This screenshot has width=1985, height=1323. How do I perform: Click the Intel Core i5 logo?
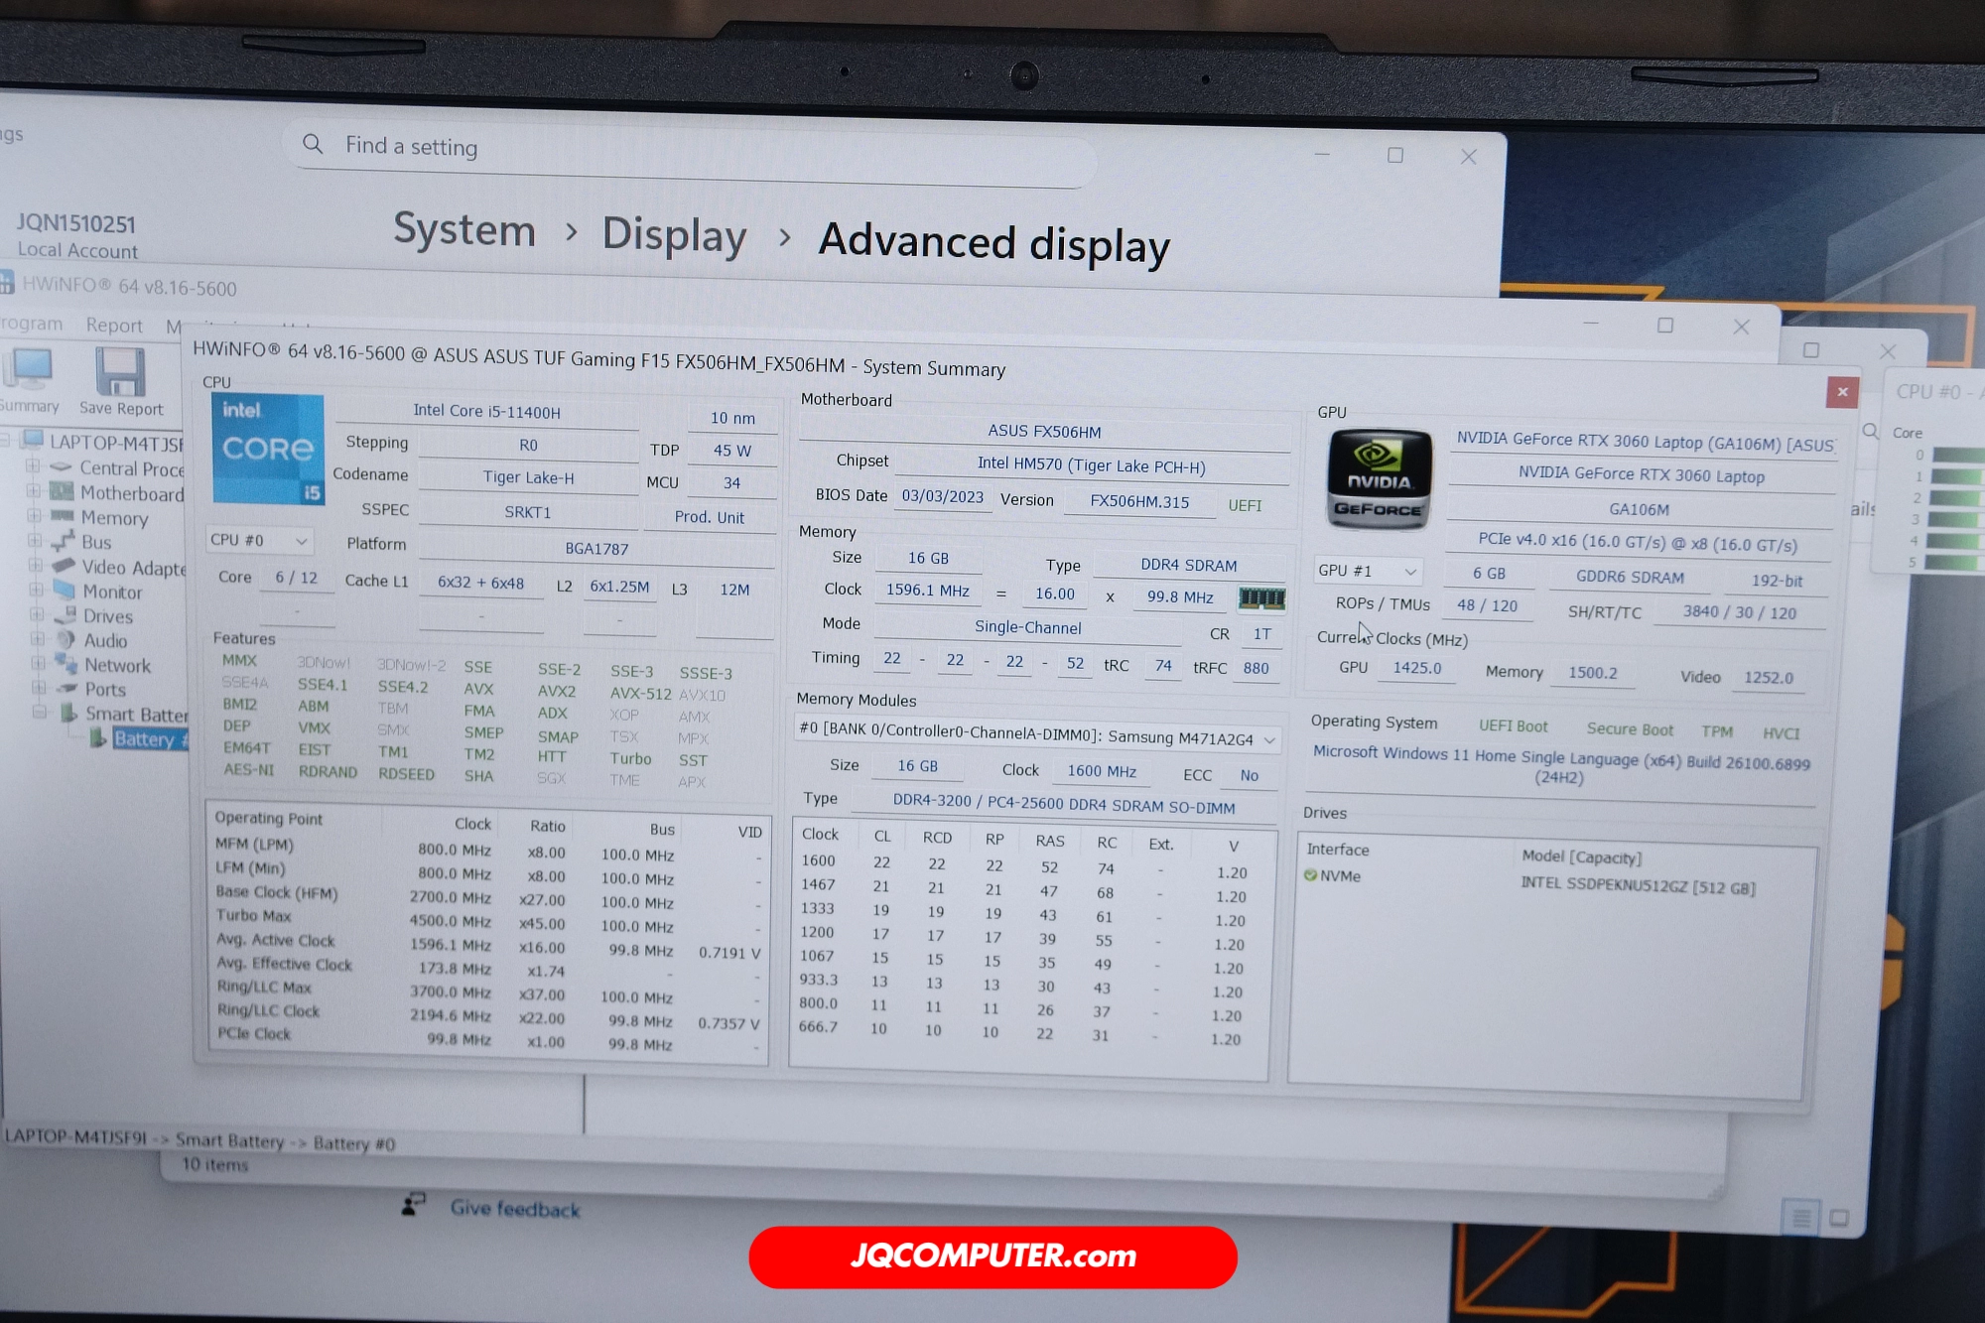[267, 449]
